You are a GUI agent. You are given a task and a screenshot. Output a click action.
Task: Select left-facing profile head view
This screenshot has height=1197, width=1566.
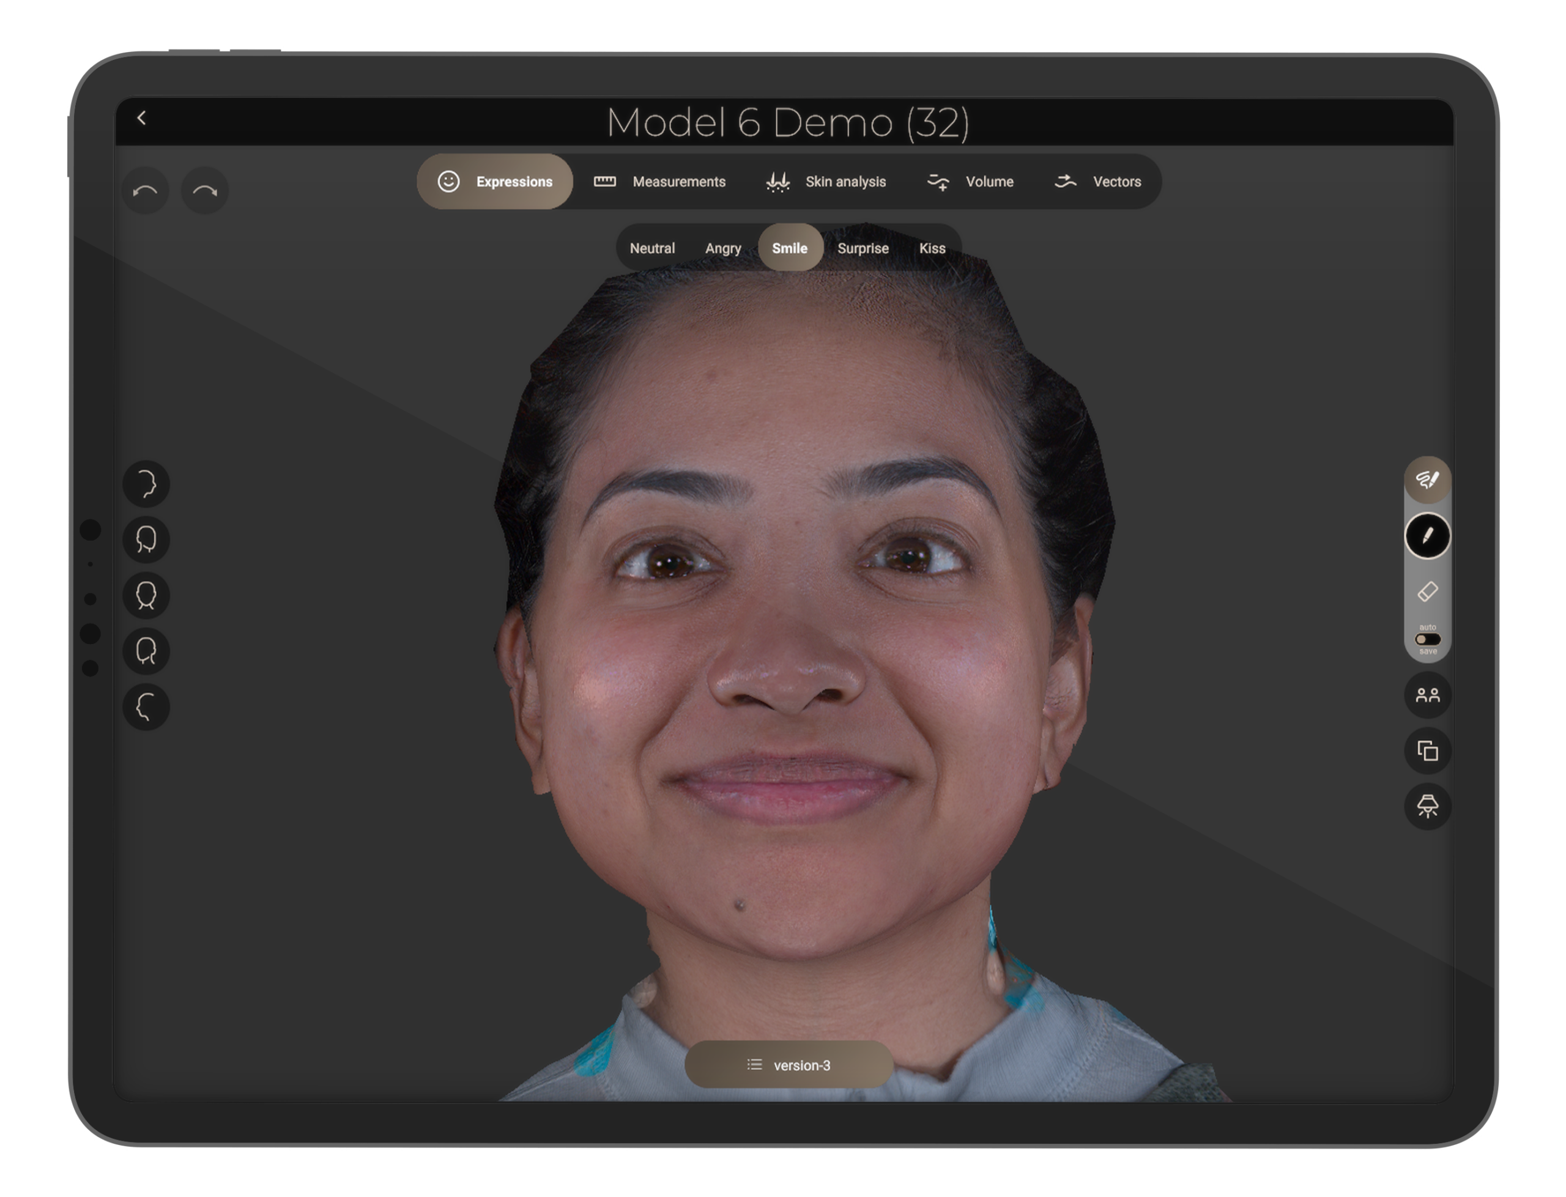(x=146, y=707)
